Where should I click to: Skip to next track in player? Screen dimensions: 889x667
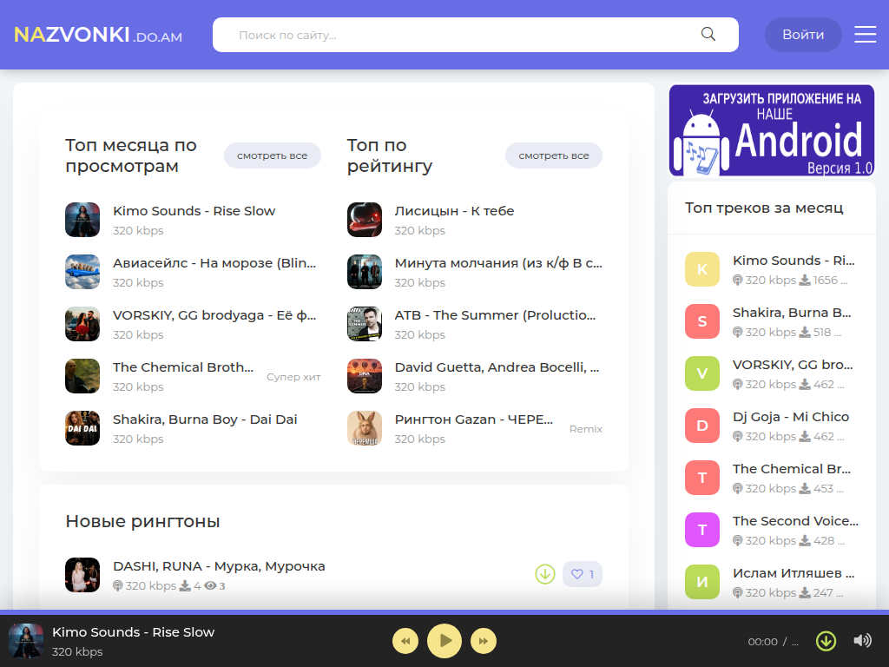(x=483, y=641)
